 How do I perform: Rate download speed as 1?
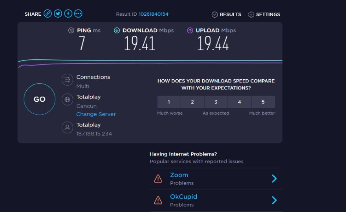click(x=169, y=102)
